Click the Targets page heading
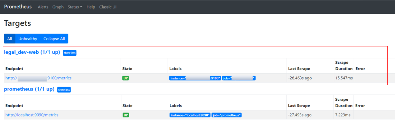 [x=17, y=23]
